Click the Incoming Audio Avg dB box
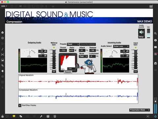 coord(125,51)
